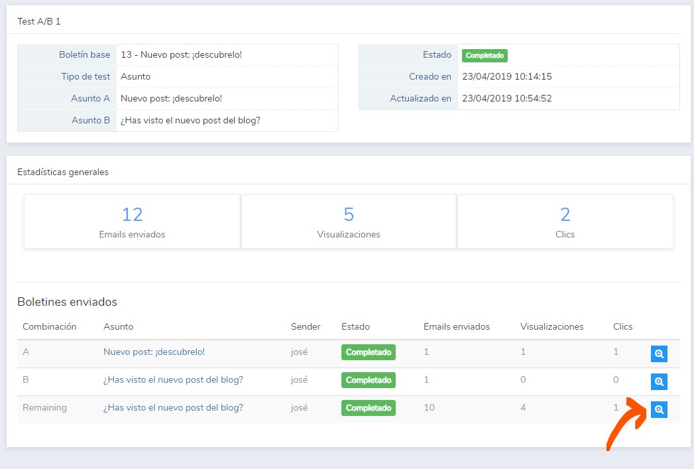Open the Remaining row subject link

[173, 407]
